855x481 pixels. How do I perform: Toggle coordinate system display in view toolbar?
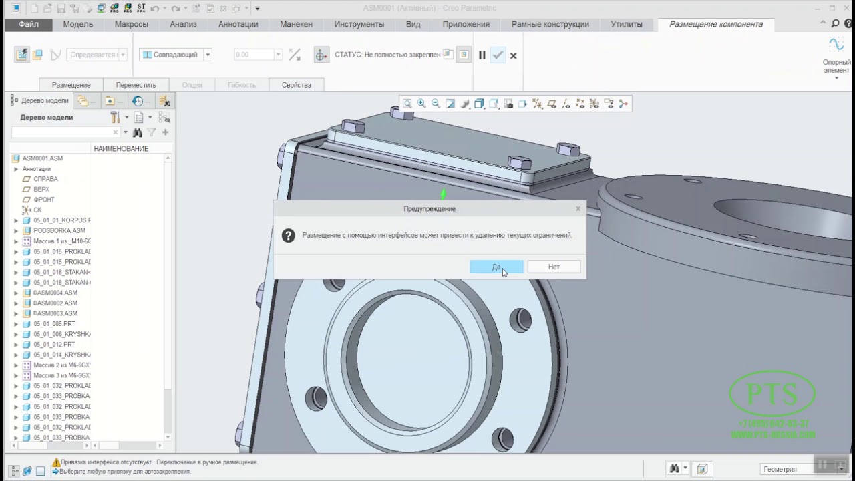[x=594, y=104]
